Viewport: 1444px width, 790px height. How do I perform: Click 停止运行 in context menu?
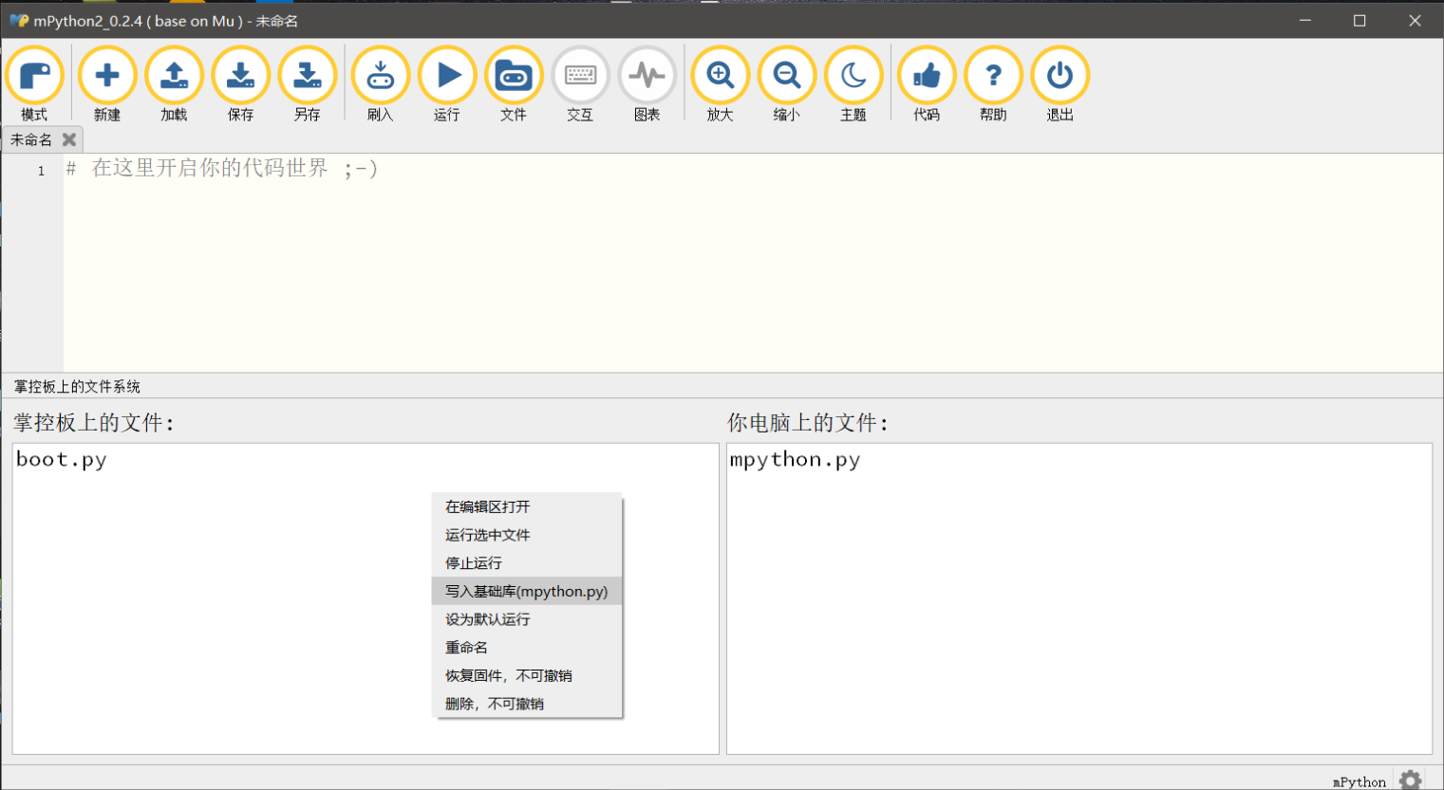(527, 563)
